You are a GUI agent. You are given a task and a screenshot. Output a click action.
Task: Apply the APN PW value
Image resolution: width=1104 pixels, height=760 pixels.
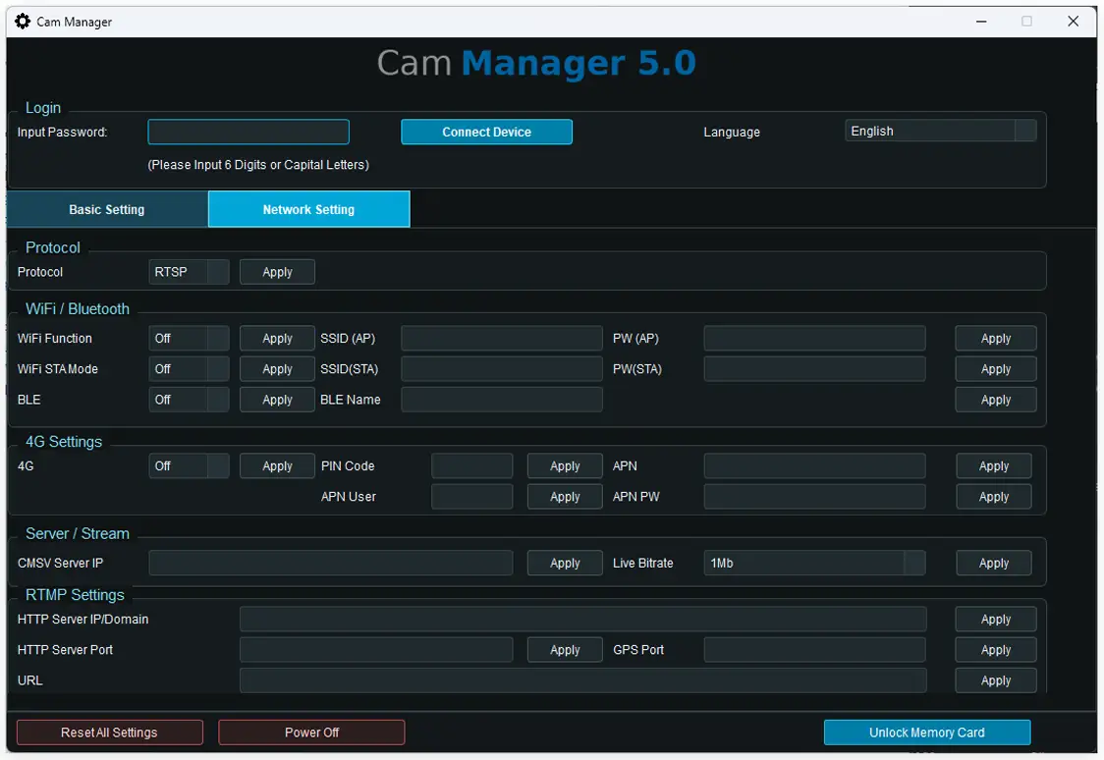pyautogui.click(x=993, y=497)
